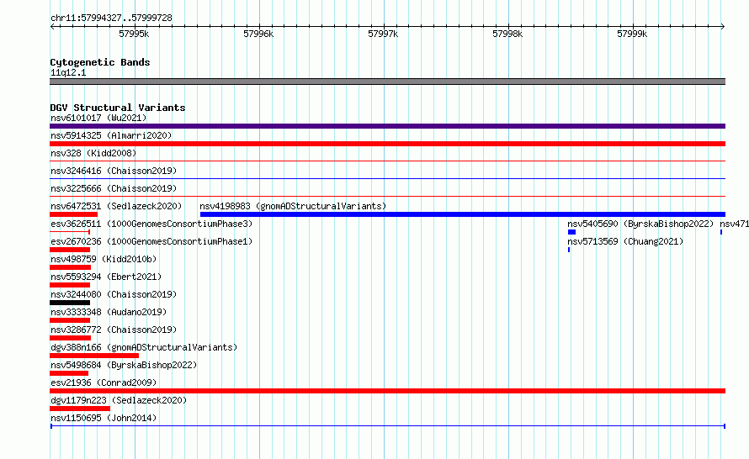The width and height of the screenshot is (749, 459).
Task: Click the red nsv3286772 variant bar
Action: [x=70, y=338]
